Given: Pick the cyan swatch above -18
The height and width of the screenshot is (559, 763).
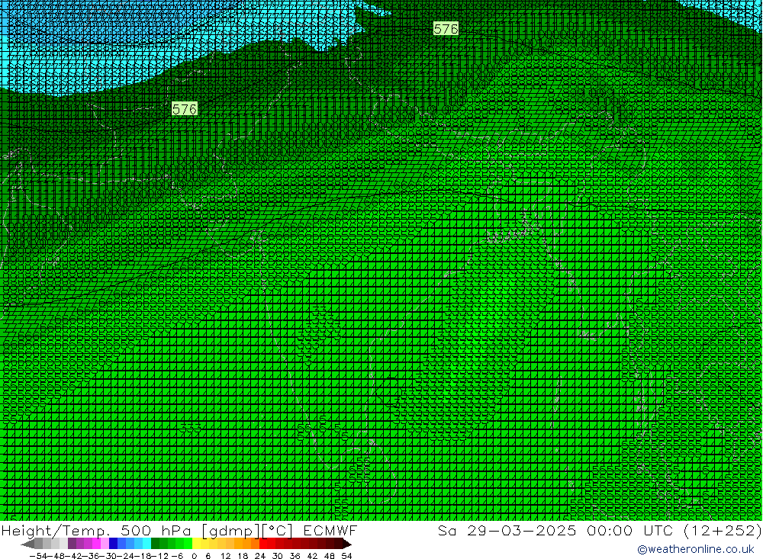Looking at the screenshot, I should pos(146,544).
